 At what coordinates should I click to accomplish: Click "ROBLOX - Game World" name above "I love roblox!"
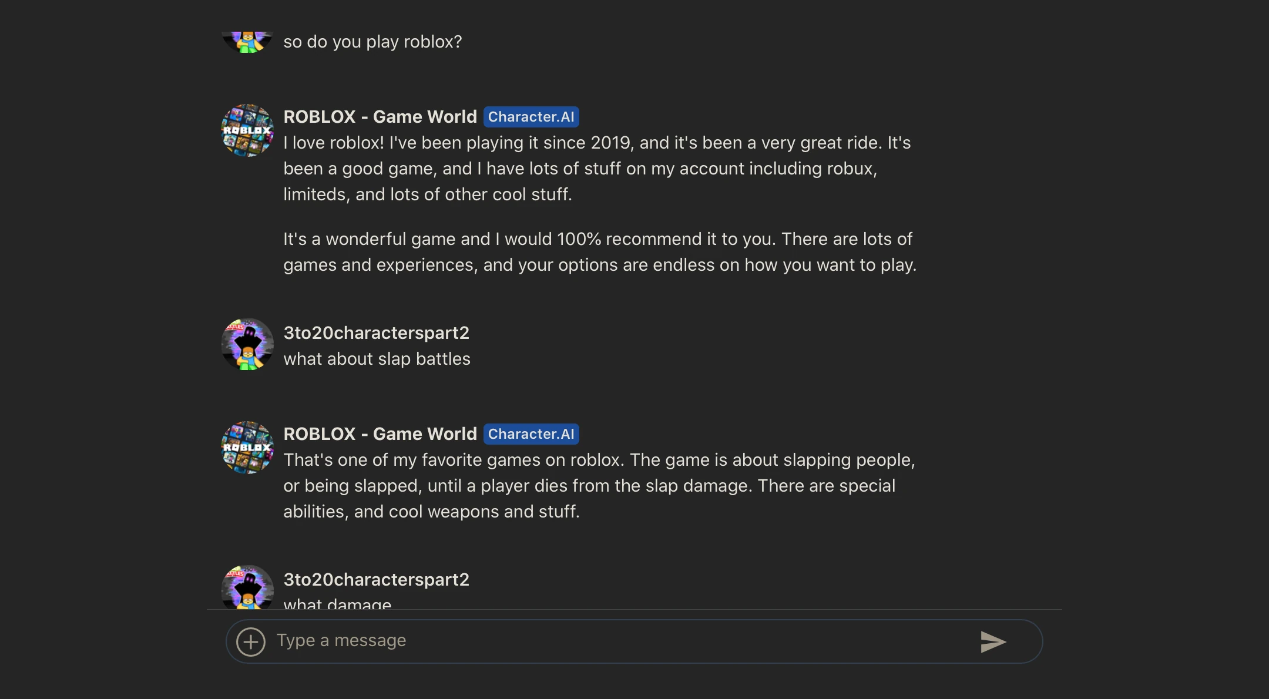[x=380, y=117]
